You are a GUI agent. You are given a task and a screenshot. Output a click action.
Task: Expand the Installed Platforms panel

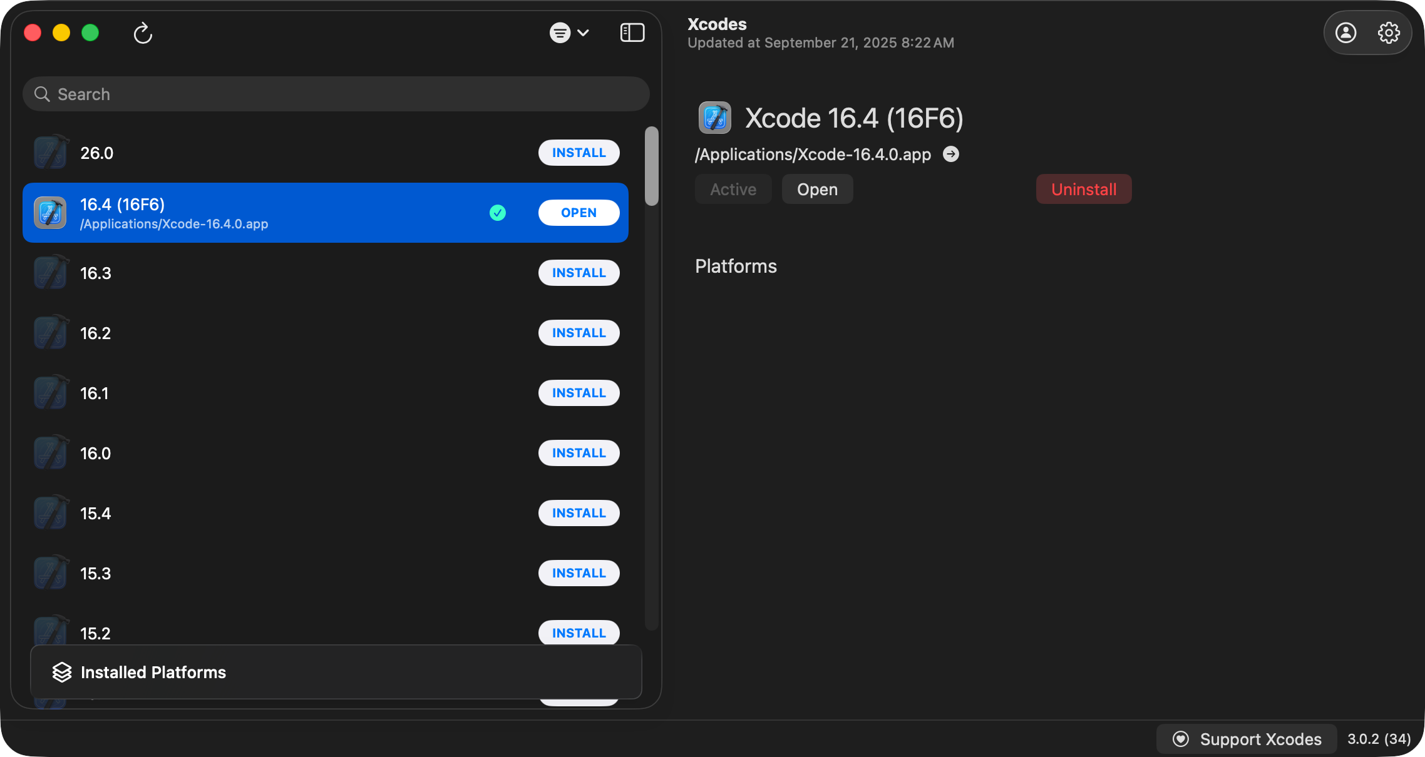336,672
